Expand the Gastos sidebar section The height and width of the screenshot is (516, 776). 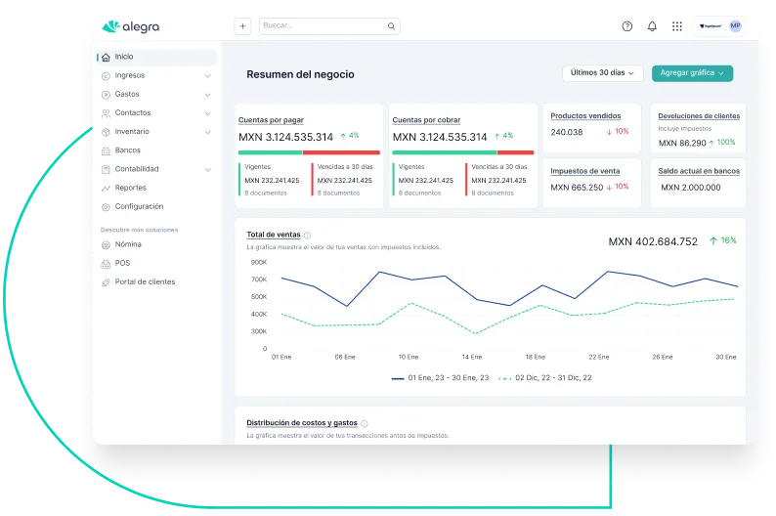tap(207, 95)
